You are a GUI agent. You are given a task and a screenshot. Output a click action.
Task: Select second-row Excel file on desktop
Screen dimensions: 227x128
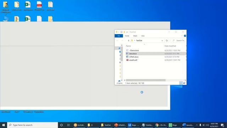(28, 19)
